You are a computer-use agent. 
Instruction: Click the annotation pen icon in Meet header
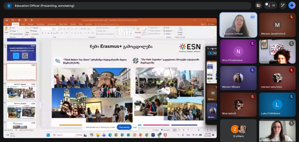pos(282,5)
